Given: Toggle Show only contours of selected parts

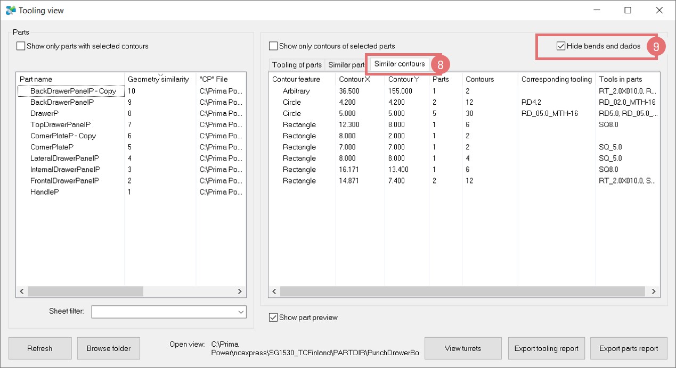Looking at the screenshot, I should click(273, 46).
